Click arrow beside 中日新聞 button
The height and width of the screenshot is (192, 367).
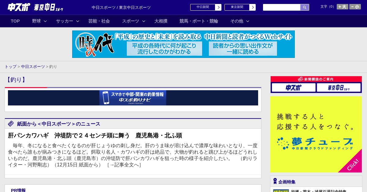[x=218, y=7]
